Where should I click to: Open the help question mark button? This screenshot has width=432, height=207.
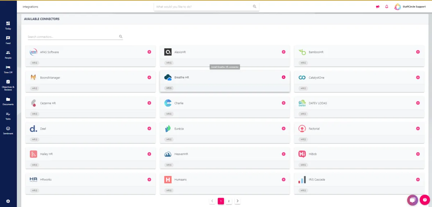pyautogui.click(x=425, y=200)
